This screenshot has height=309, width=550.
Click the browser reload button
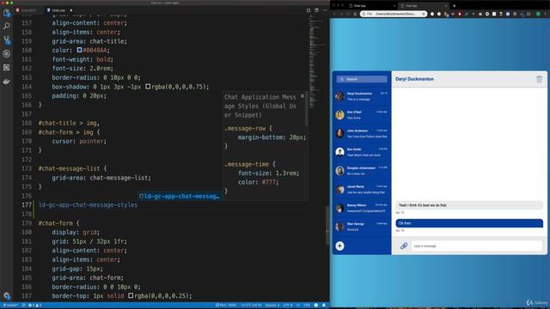click(x=348, y=14)
